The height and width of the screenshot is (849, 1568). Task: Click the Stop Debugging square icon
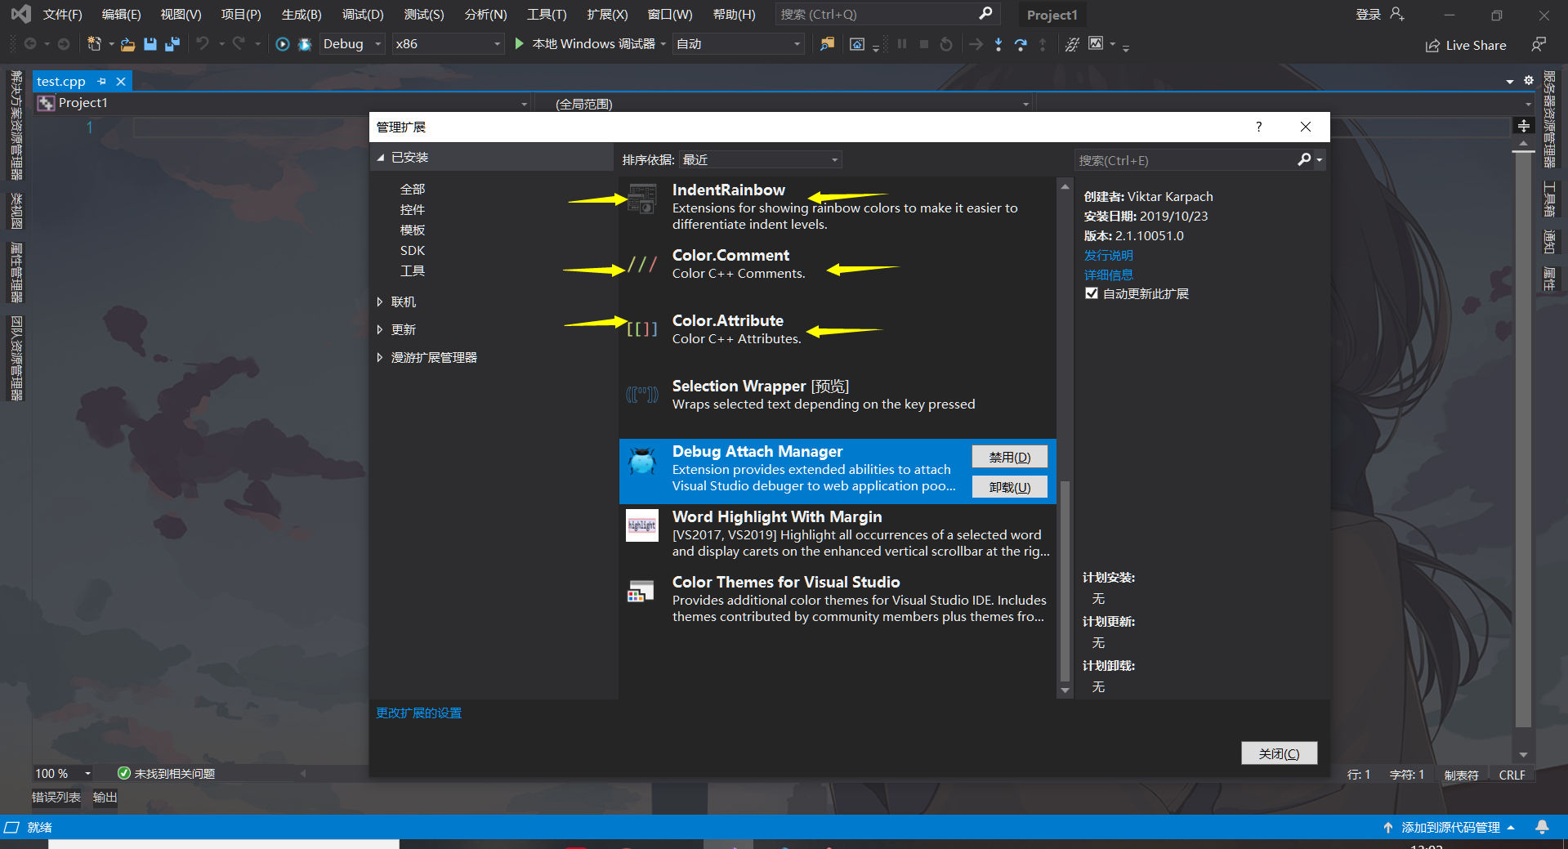click(924, 44)
